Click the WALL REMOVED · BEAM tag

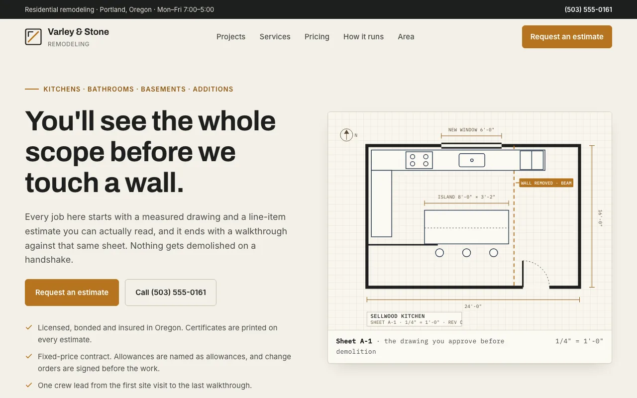pyautogui.click(x=546, y=183)
